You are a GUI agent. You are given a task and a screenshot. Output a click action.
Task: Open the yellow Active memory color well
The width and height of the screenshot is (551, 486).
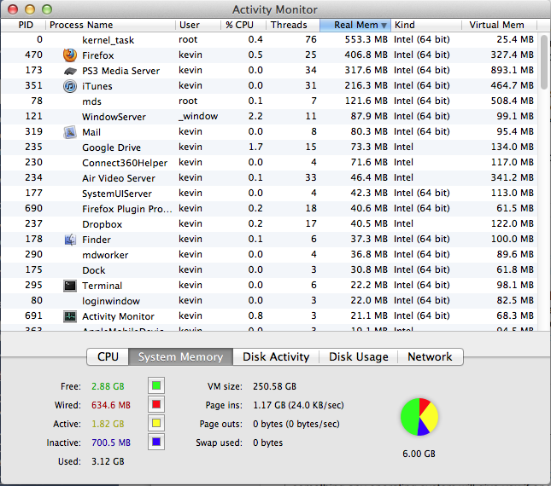click(x=156, y=423)
